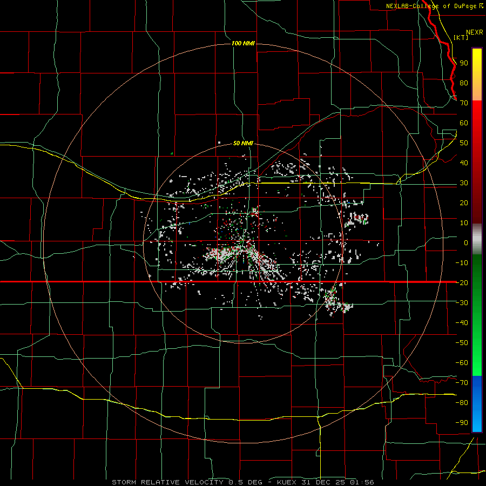Click the positive "10" scale value
The width and height of the screenshot is (486, 486).
[464, 223]
